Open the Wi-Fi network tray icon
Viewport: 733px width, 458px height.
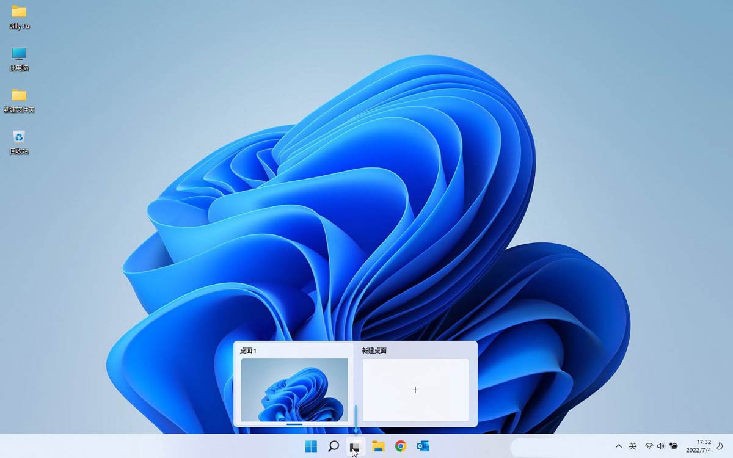point(649,446)
